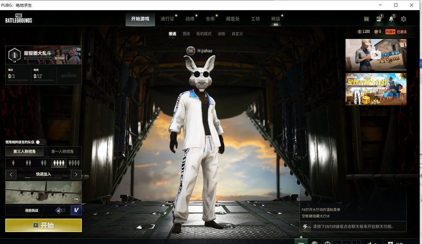Switch to 第一人称视角 perspective
This screenshot has height=244, width=422.
tap(63, 152)
